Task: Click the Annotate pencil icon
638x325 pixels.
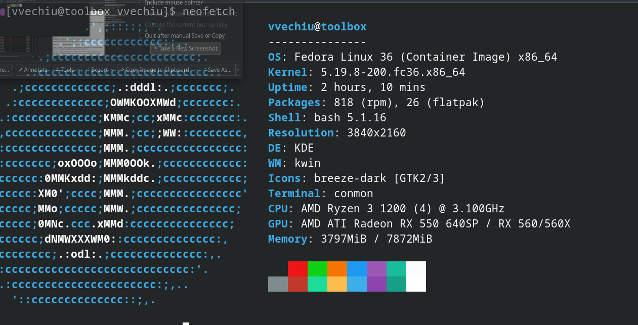Action: point(21,70)
